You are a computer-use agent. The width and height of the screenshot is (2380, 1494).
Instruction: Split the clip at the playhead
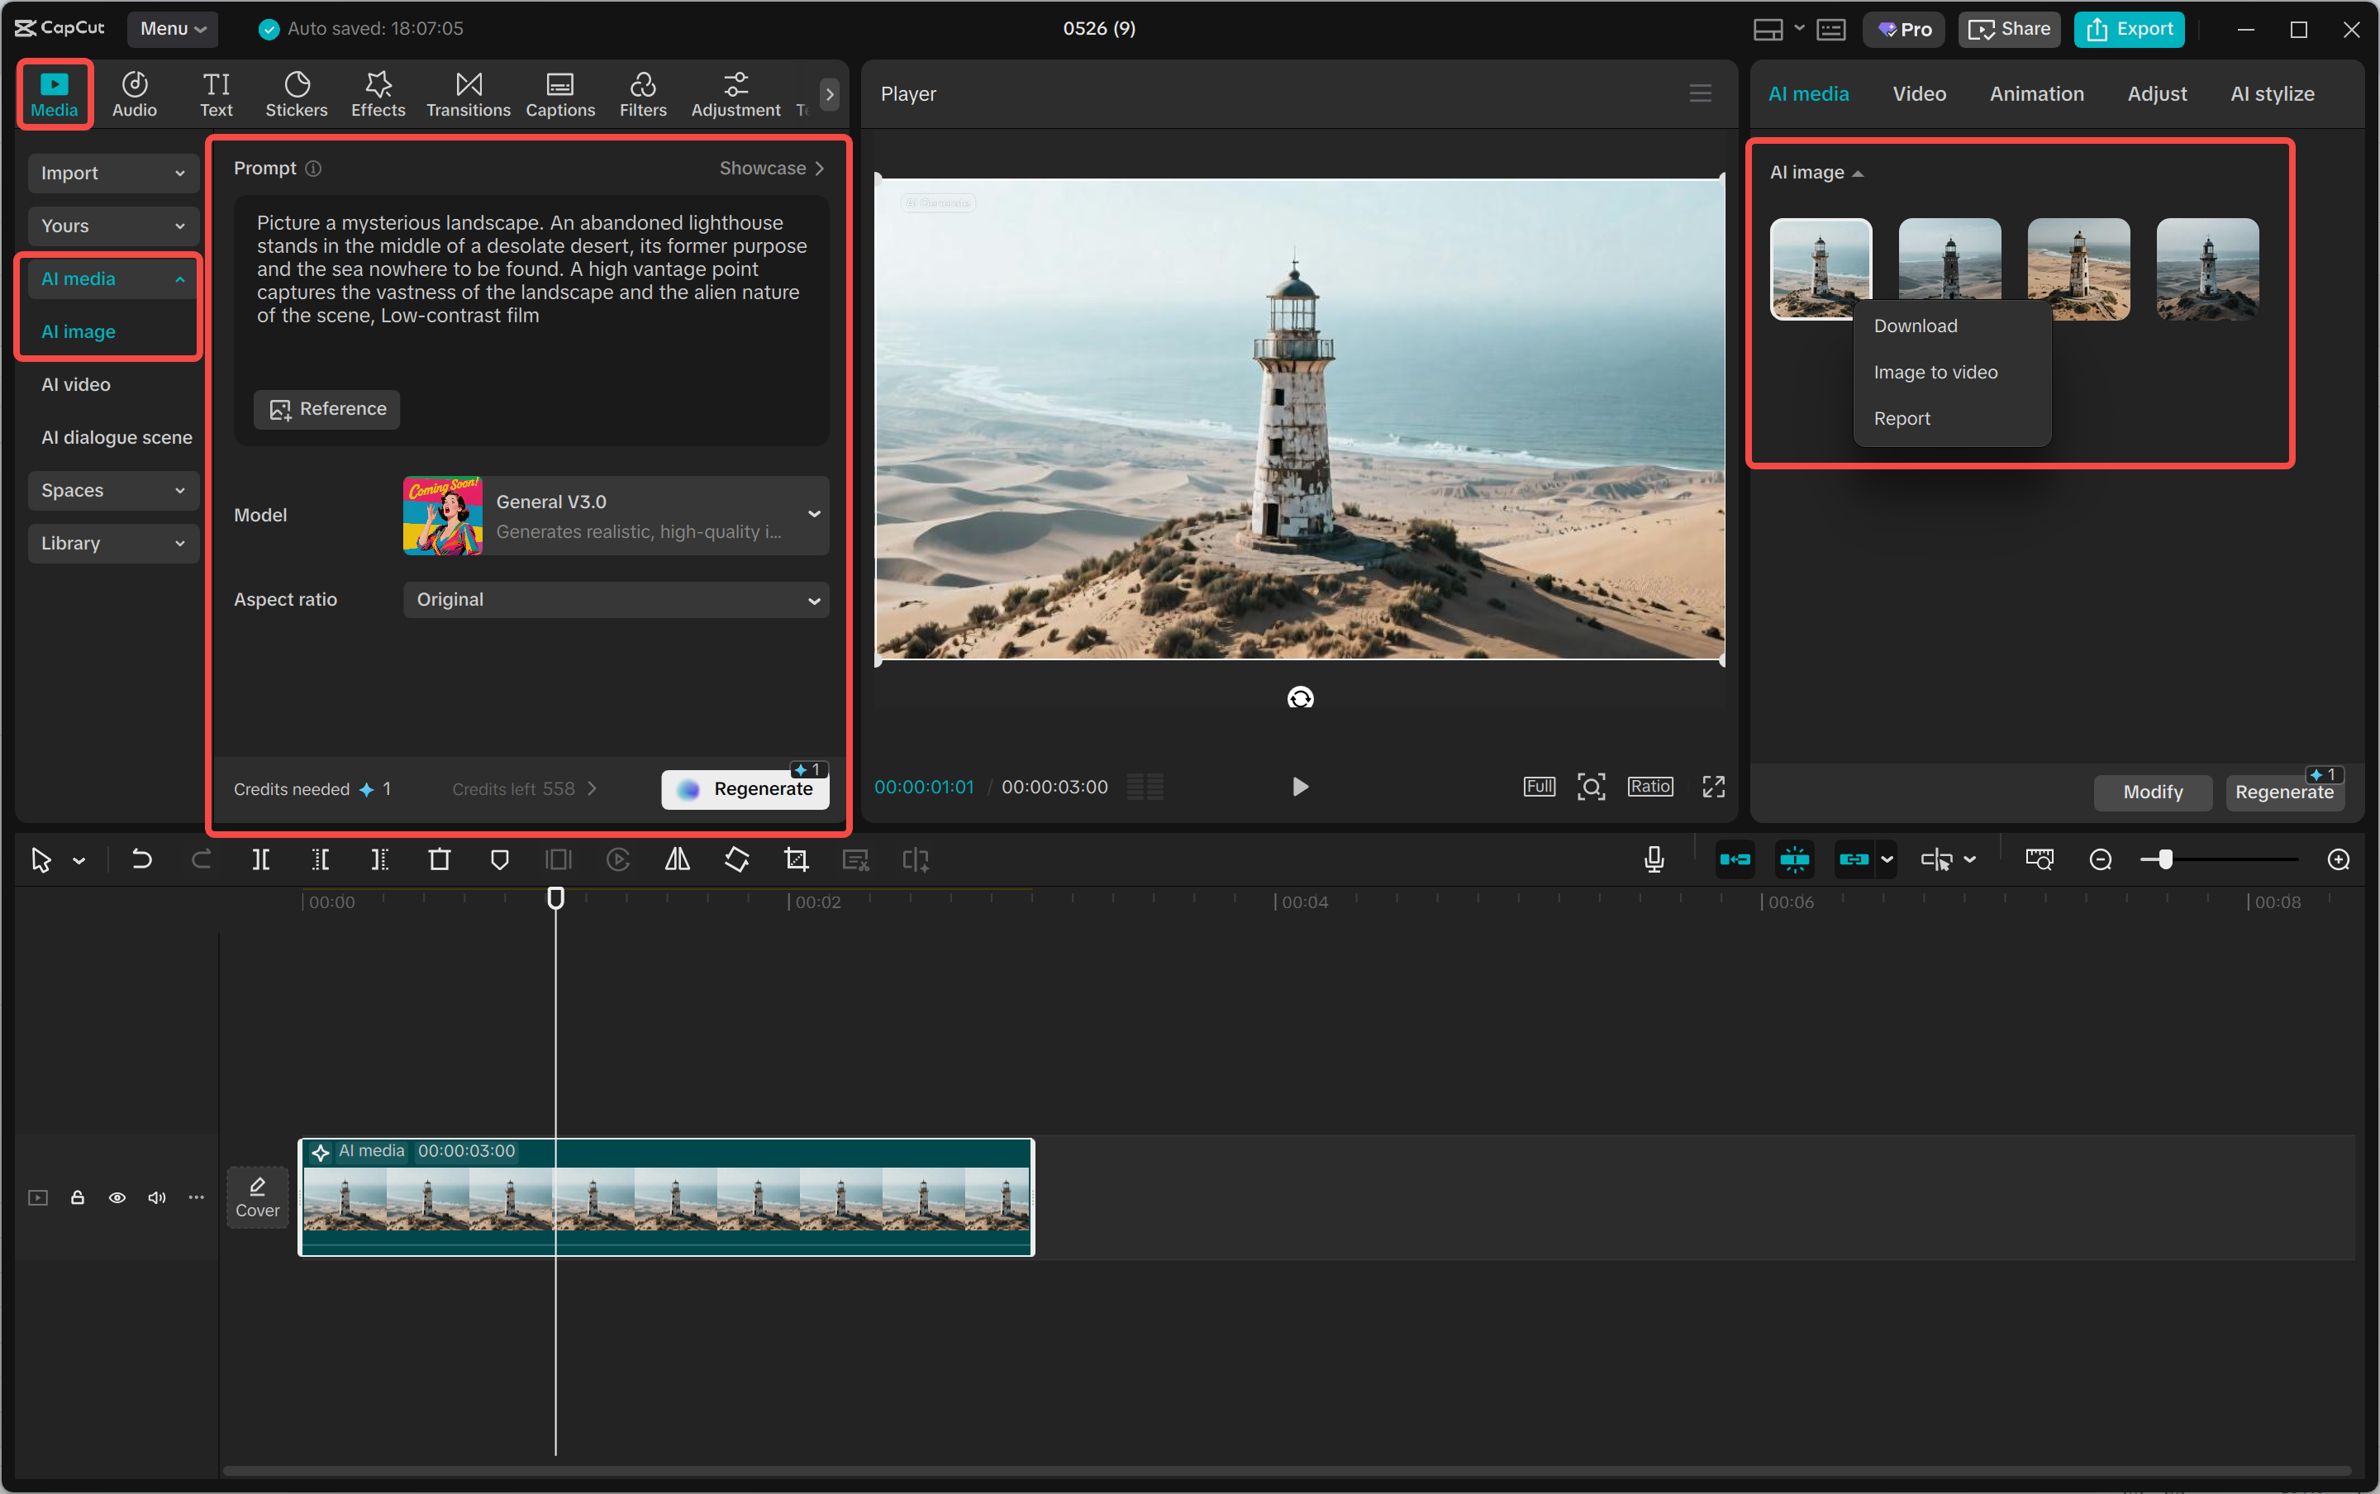pos(261,859)
